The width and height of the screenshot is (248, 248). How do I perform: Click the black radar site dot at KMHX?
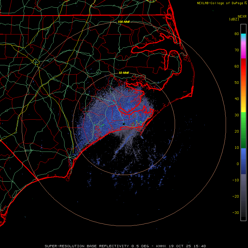(x=124, y=124)
